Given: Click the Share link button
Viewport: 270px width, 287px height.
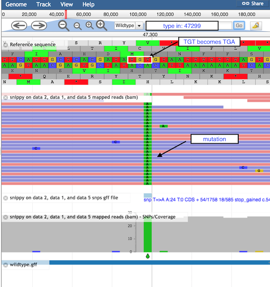Looking at the screenshot, I should [x=253, y=4].
